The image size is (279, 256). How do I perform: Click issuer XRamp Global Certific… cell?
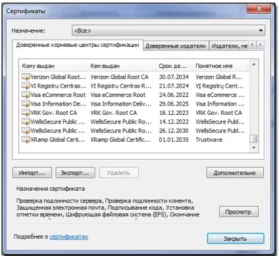tap(120, 140)
